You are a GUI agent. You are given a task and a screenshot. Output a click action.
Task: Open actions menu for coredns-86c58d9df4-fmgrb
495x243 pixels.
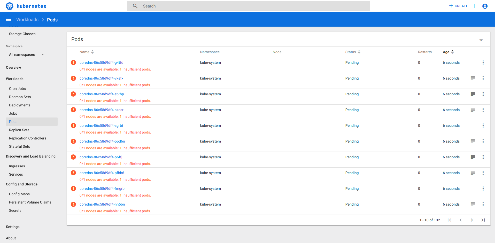[483, 189]
